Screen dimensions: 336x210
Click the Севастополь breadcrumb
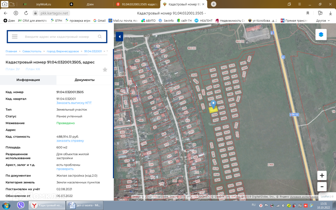coord(32,52)
